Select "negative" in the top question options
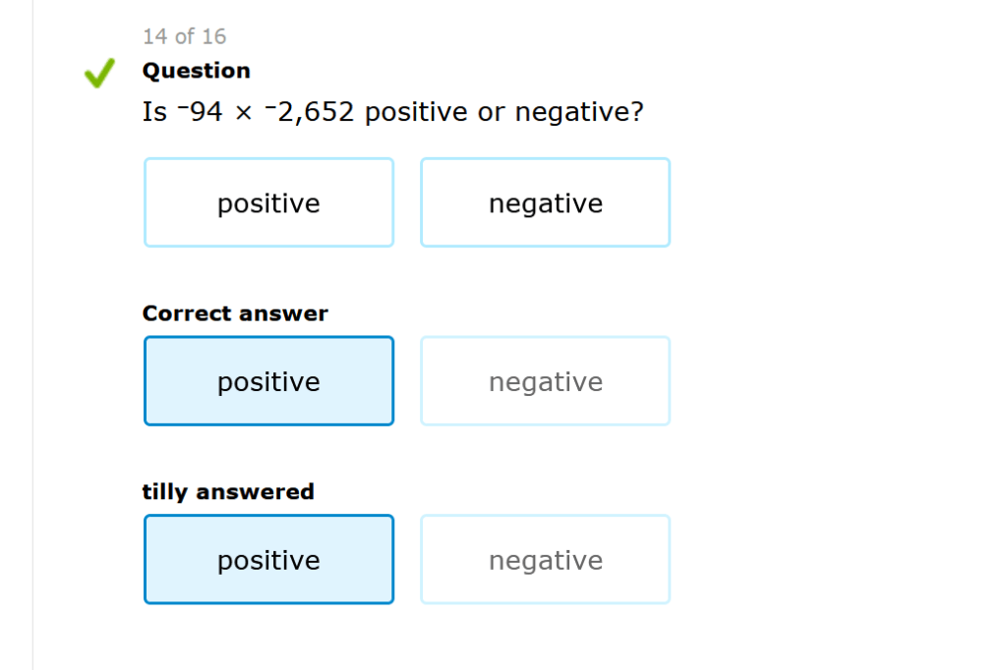The image size is (1006, 670). click(545, 202)
